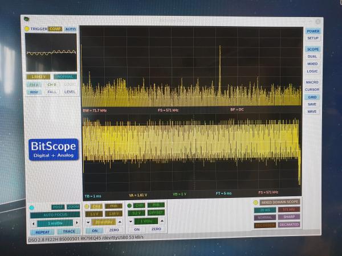Set trigger type to LEVEL
The image size is (342, 256).
tap(70, 92)
